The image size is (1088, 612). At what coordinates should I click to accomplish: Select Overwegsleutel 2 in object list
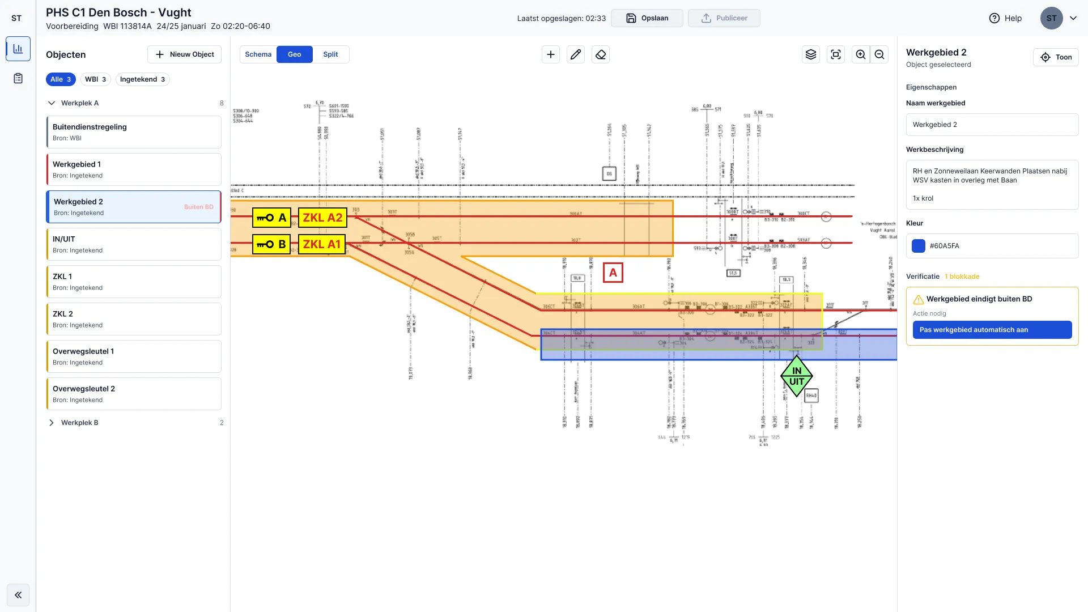coord(134,394)
